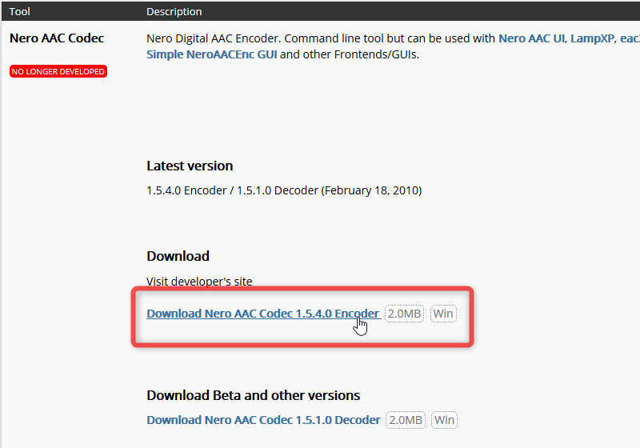Download Nero AAC Codec 1.5.1.0 Decoder
The image size is (640, 448).
click(x=263, y=420)
